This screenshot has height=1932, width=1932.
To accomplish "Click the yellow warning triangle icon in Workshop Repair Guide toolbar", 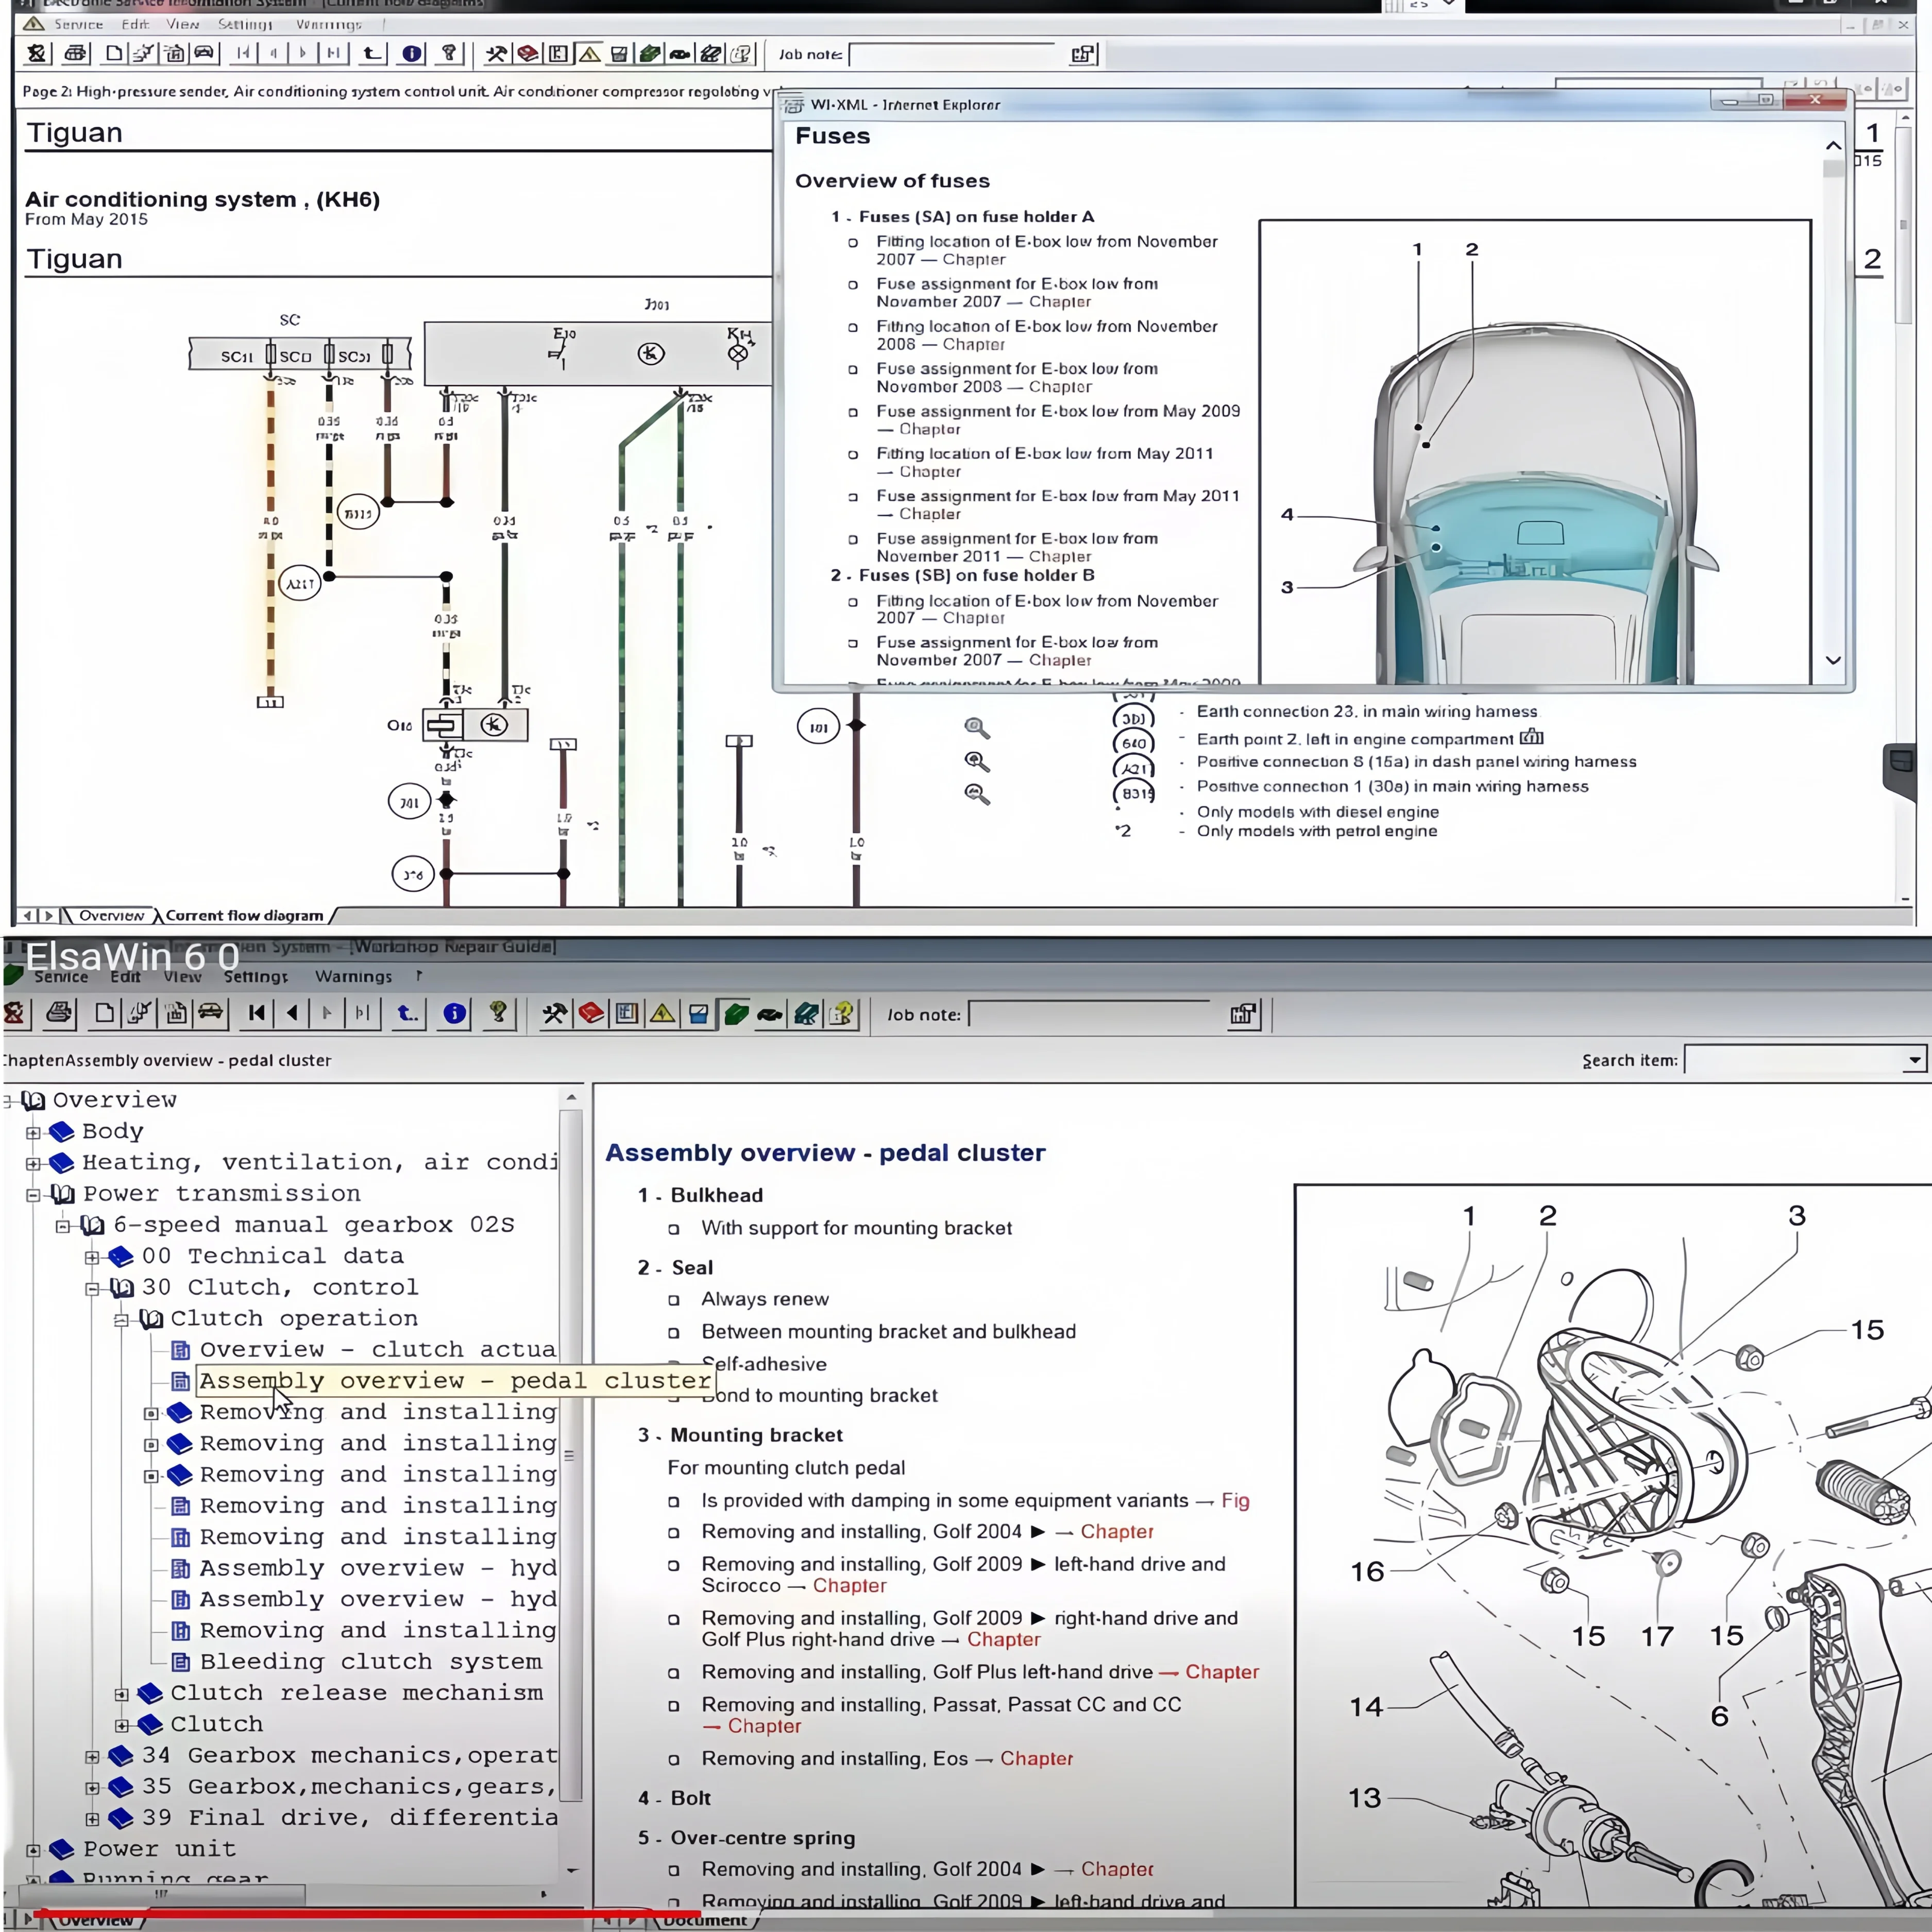I will click(x=662, y=1013).
